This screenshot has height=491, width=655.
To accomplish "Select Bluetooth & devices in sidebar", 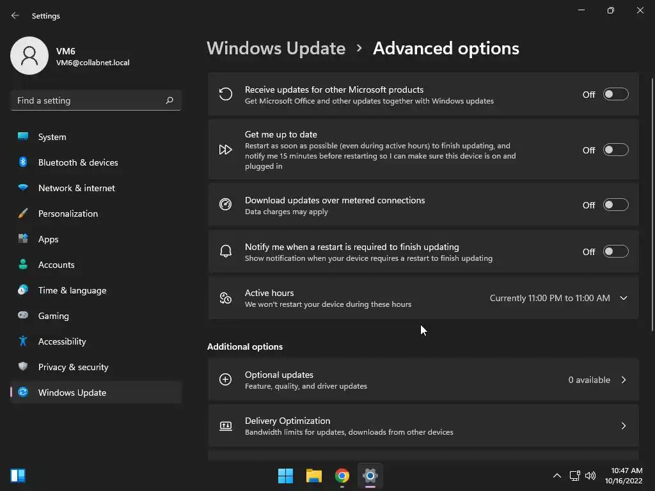I will coord(96,162).
